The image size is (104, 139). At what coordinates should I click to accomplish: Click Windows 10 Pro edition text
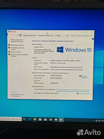point(39,47)
